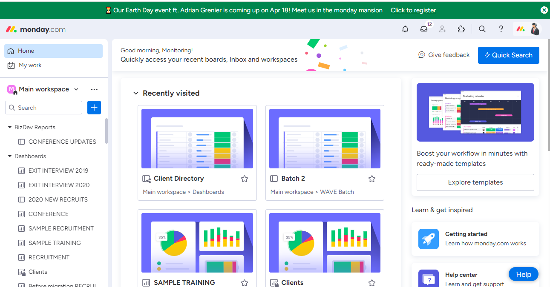Image resolution: width=550 pixels, height=287 pixels.
Task: Click the page vertical scrollbar
Action: pyautogui.click(x=548, y=94)
